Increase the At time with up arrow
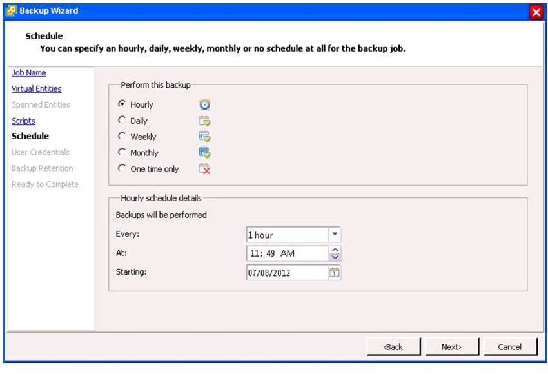This screenshot has width=548, height=383. point(335,250)
